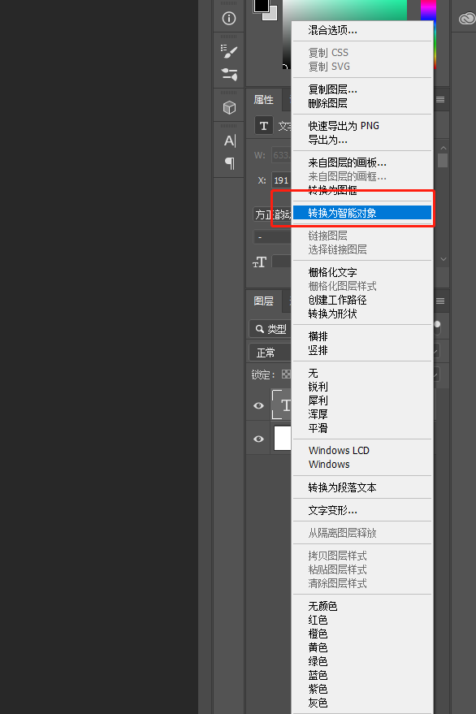The width and height of the screenshot is (476, 714).
Task: Choose 混合选项... from context menu
Action: coord(362,31)
